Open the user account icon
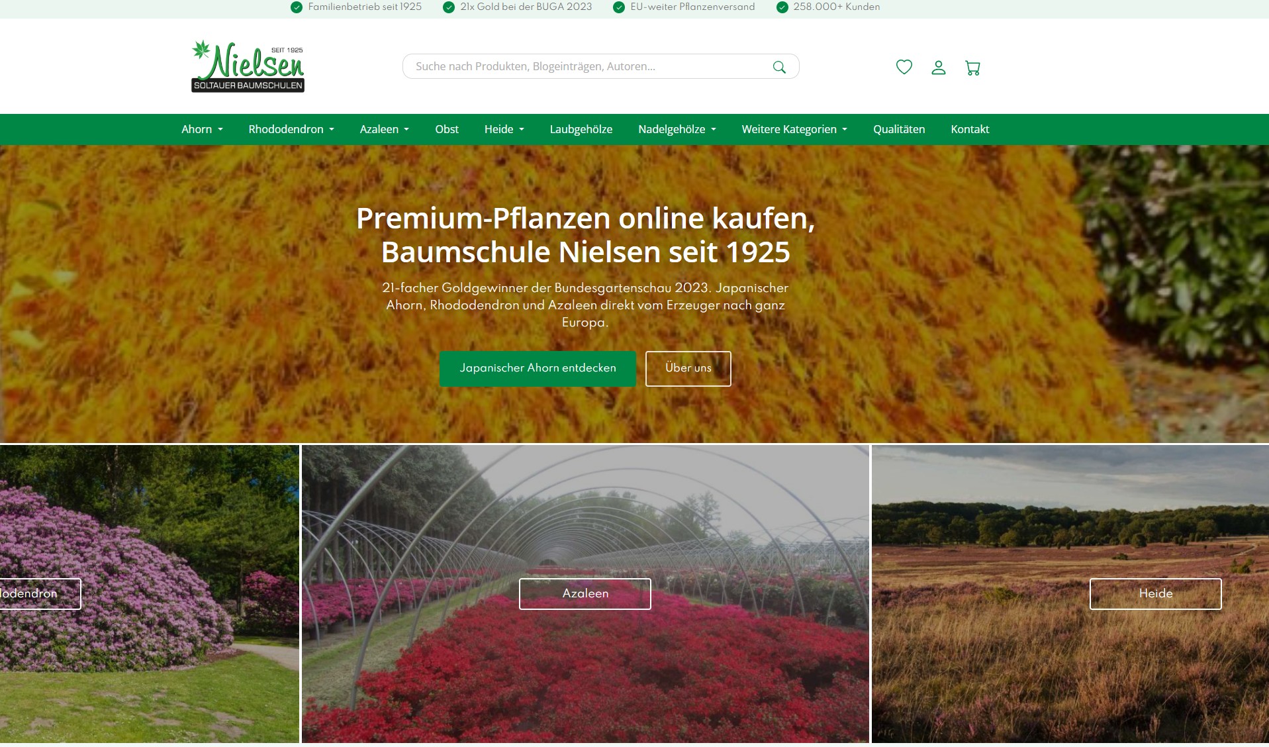Image resolution: width=1269 pixels, height=747 pixels. click(938, 67)
